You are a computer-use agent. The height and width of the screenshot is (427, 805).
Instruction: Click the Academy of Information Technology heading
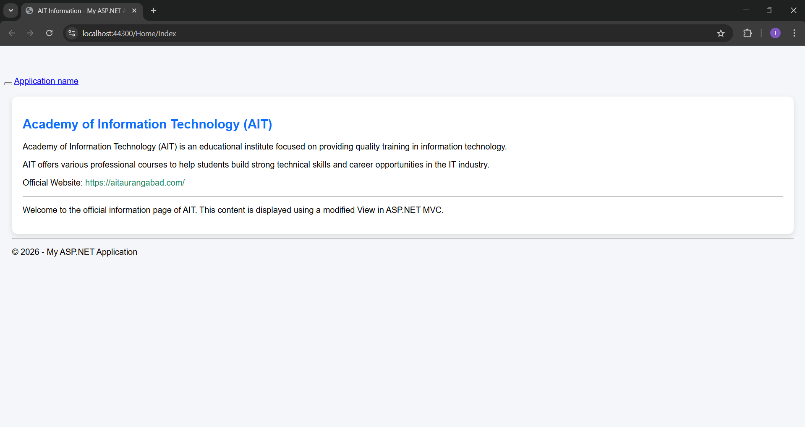[147, 124]
